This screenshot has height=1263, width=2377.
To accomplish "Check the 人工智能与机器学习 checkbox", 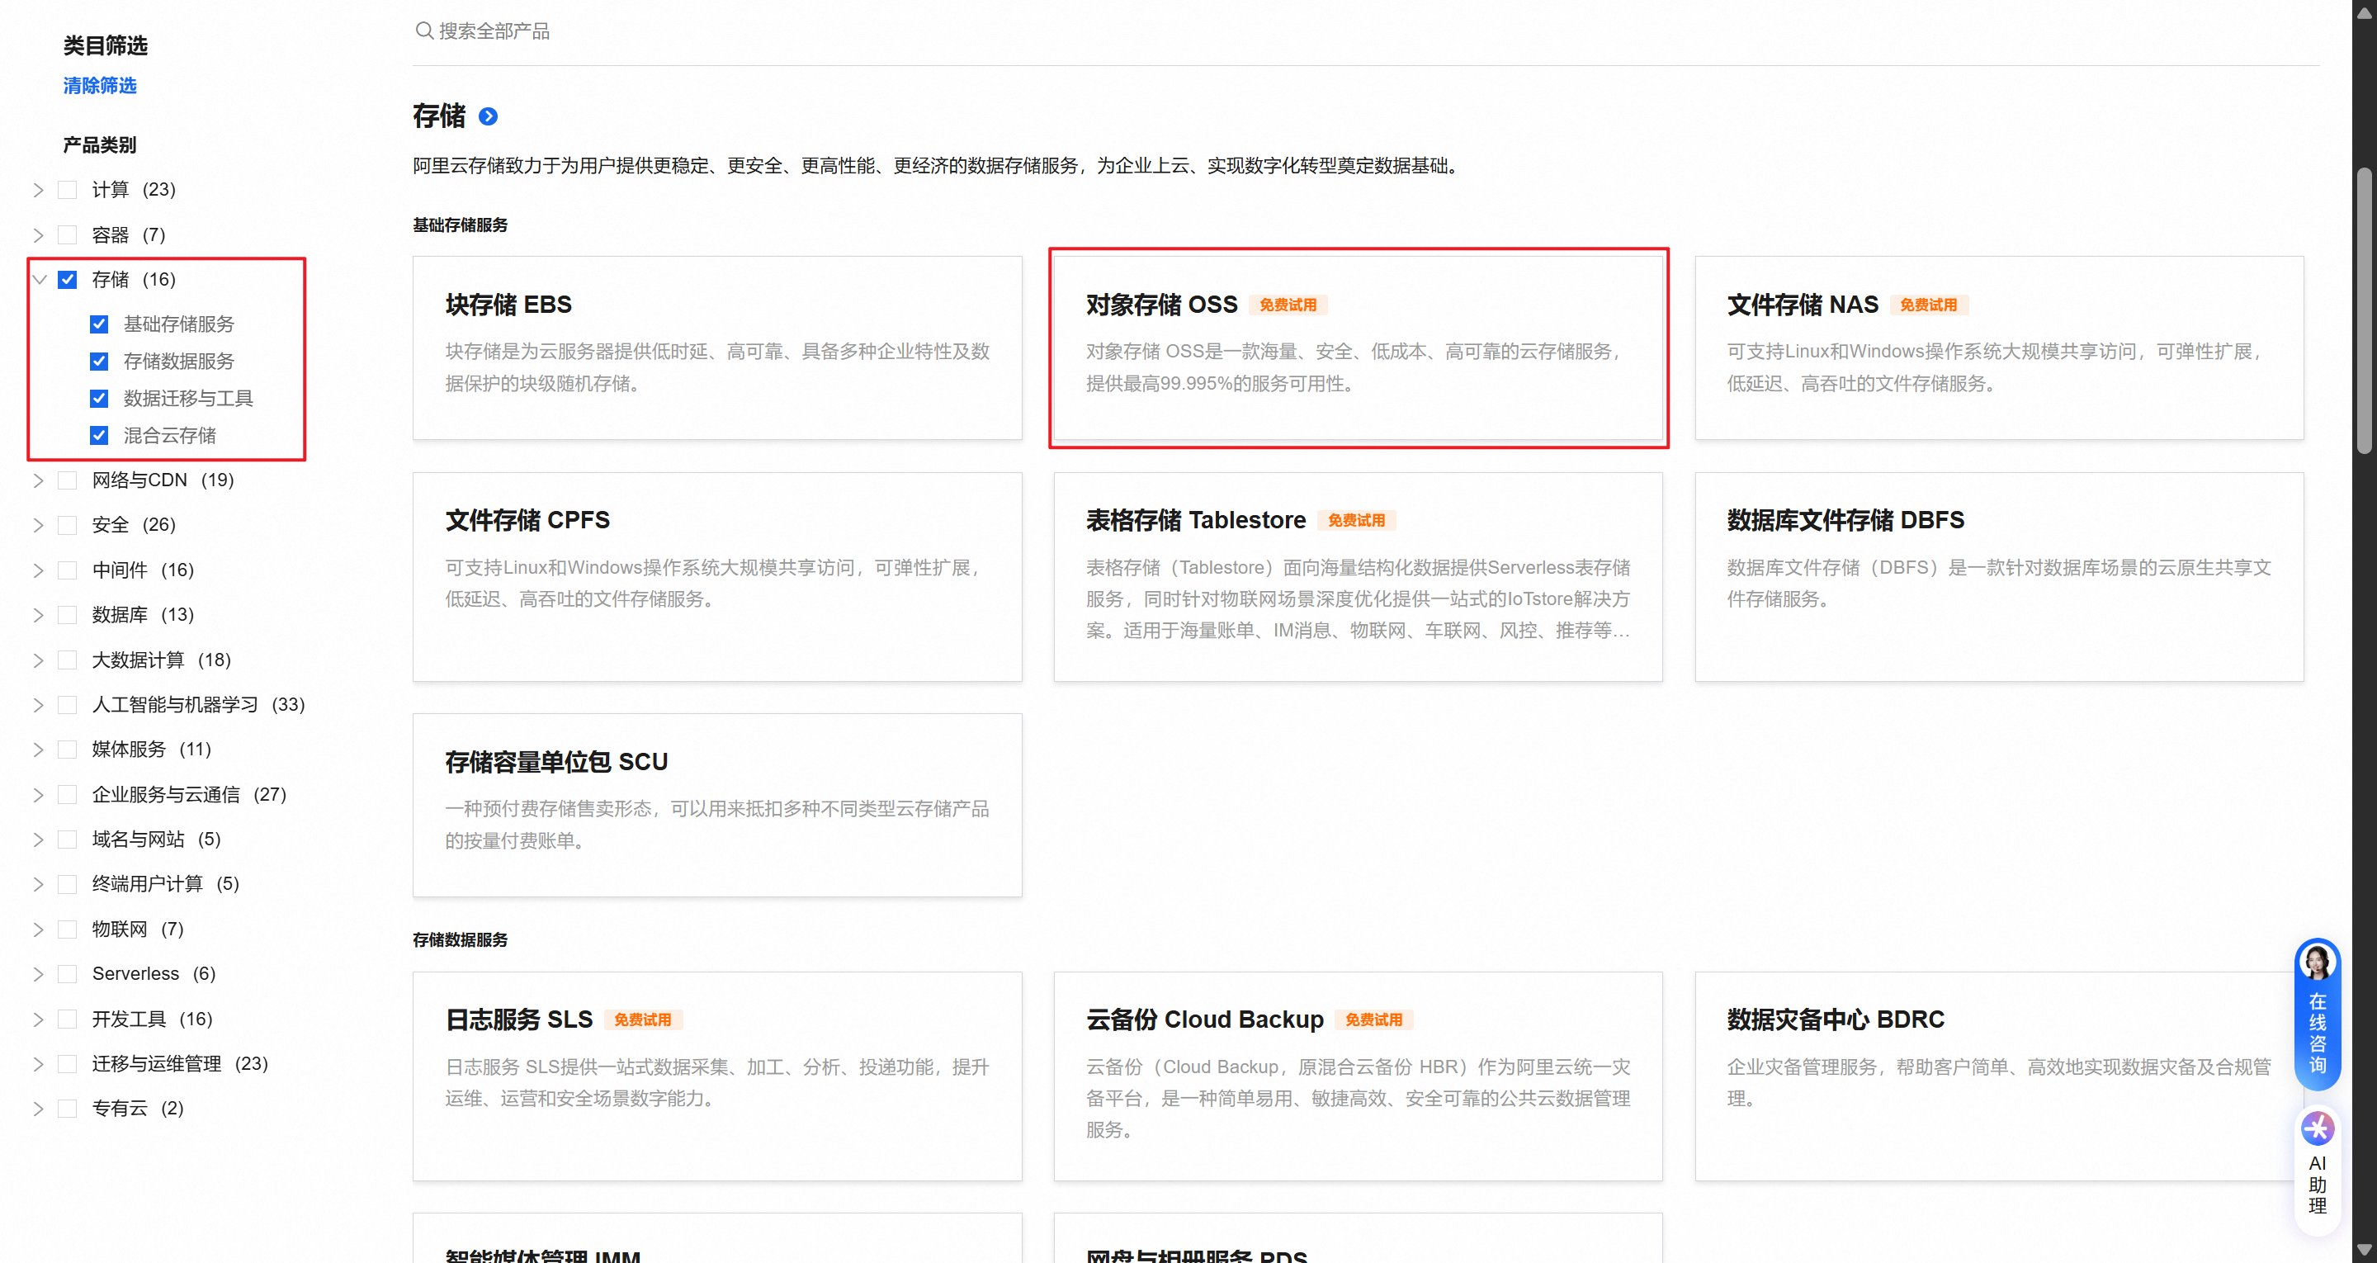I will 68,705.
